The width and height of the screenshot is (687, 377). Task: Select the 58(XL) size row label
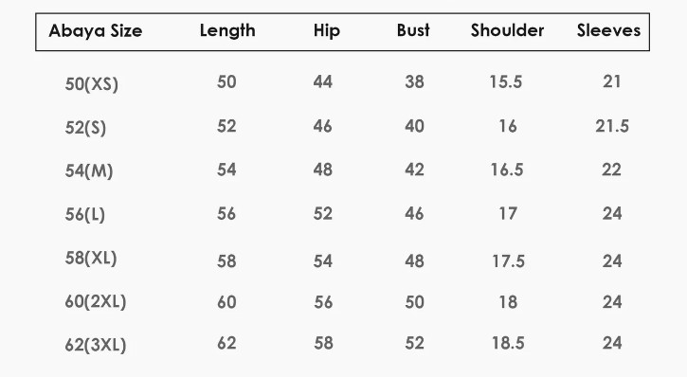pos(91,258)
